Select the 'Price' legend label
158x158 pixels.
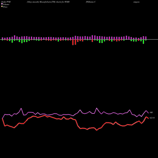point(5,7)
